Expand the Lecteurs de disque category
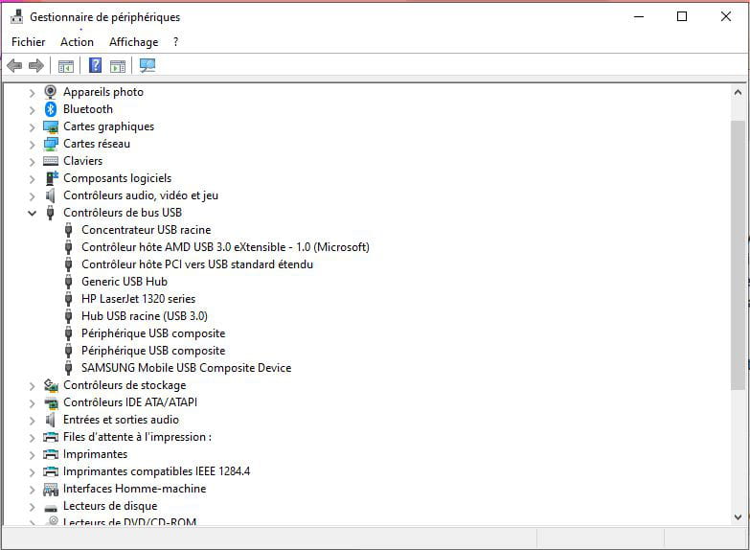 tap(32, 506)
